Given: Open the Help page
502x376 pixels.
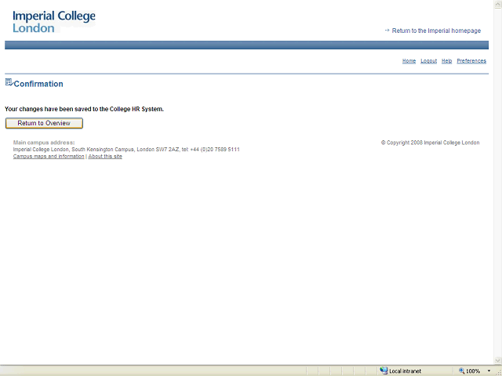Looking at the screenshot, I should [446, 60].
